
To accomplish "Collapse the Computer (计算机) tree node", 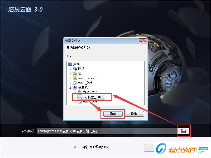I will tap(70, 88).
